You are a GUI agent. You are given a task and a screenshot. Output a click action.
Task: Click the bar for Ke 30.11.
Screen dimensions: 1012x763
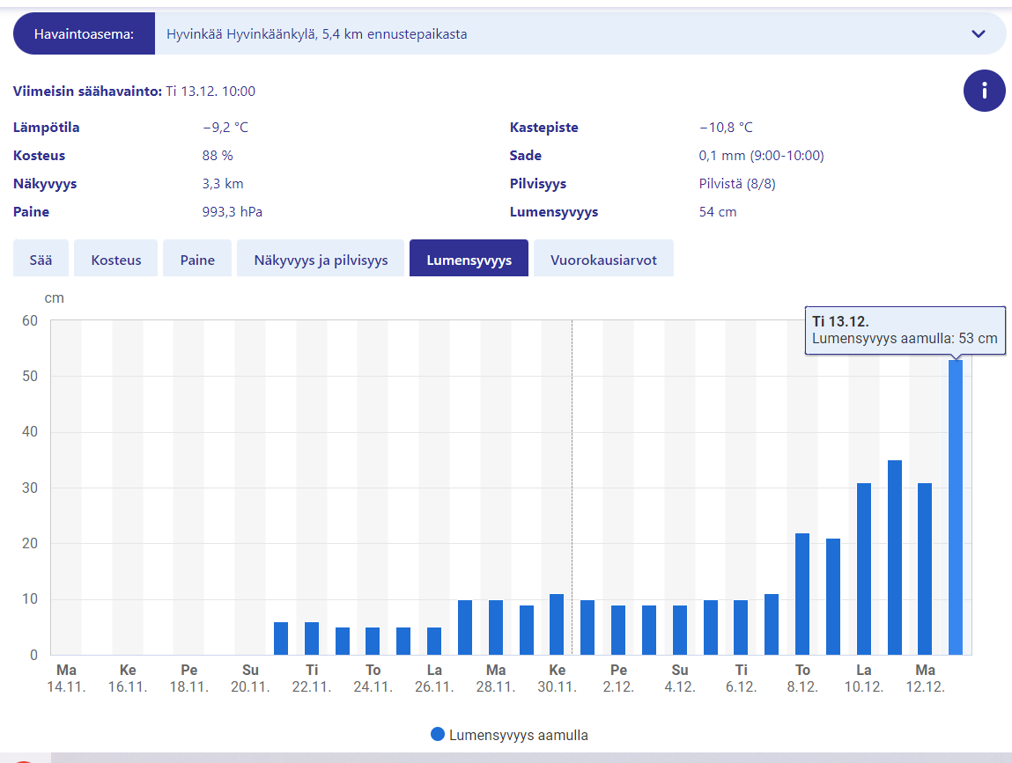(557, 625)
